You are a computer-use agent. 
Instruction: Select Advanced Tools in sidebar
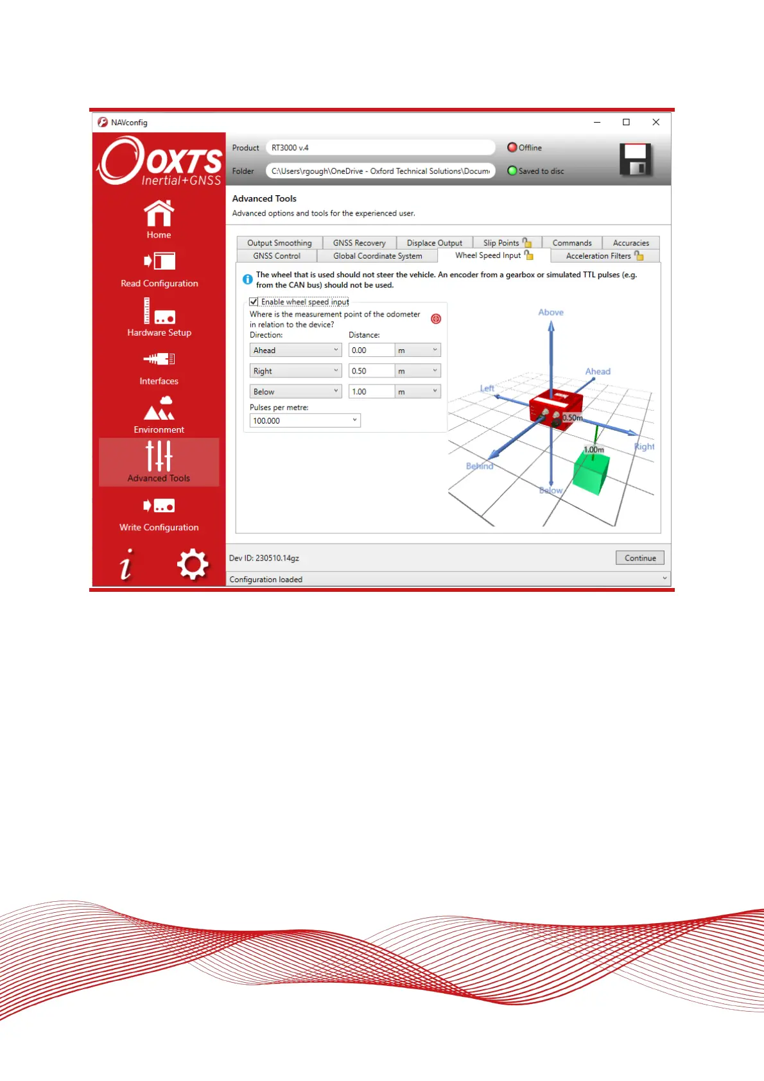(x=159, y=462)
